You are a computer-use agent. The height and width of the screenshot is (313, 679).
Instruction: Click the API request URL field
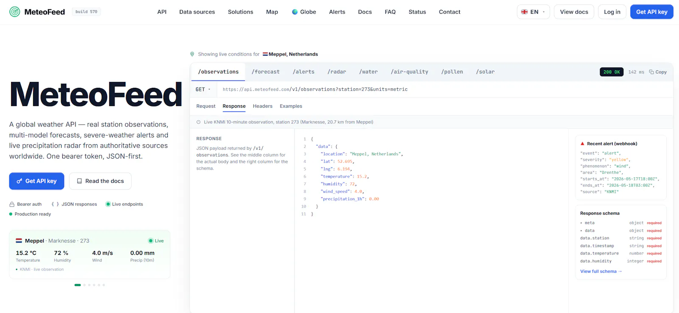pyautogui.click(x=315, y=89)
